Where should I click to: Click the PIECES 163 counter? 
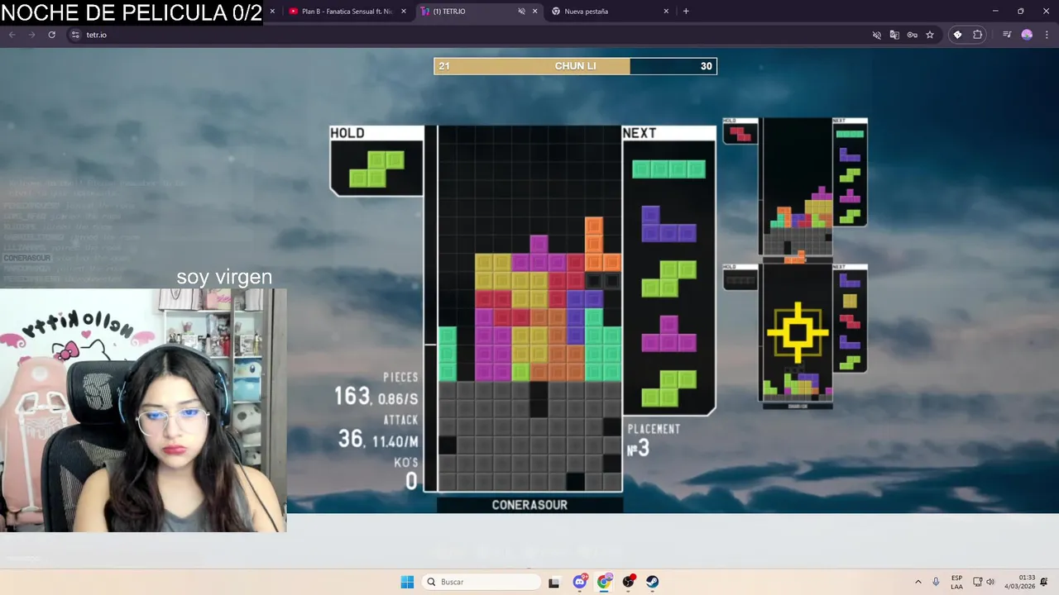(x=376, y=391)
